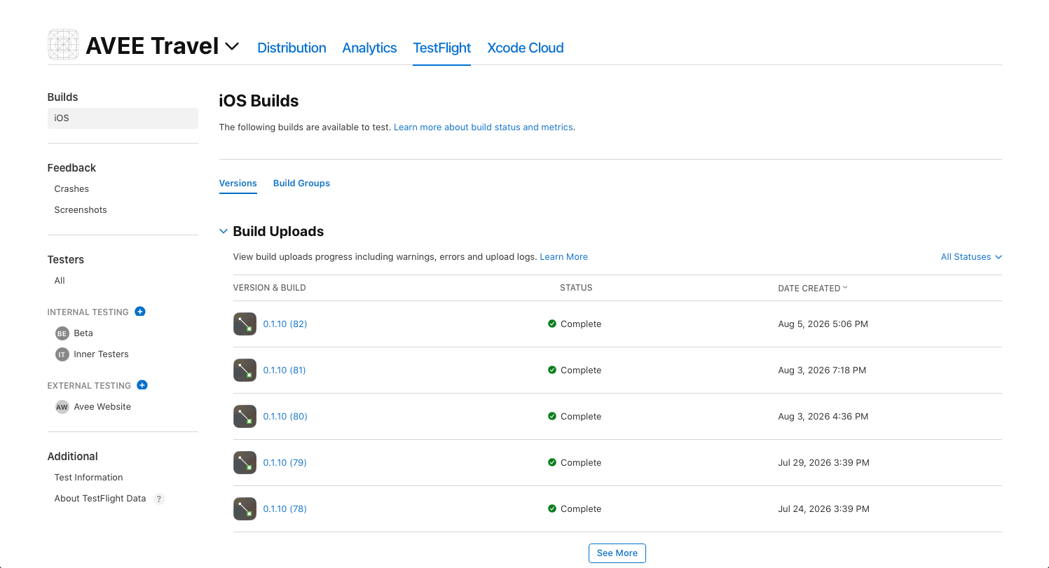Open build 0.1.10 (78)
Image resolution: width=1049 pixels, height=568 pixels.
point(285,509)
